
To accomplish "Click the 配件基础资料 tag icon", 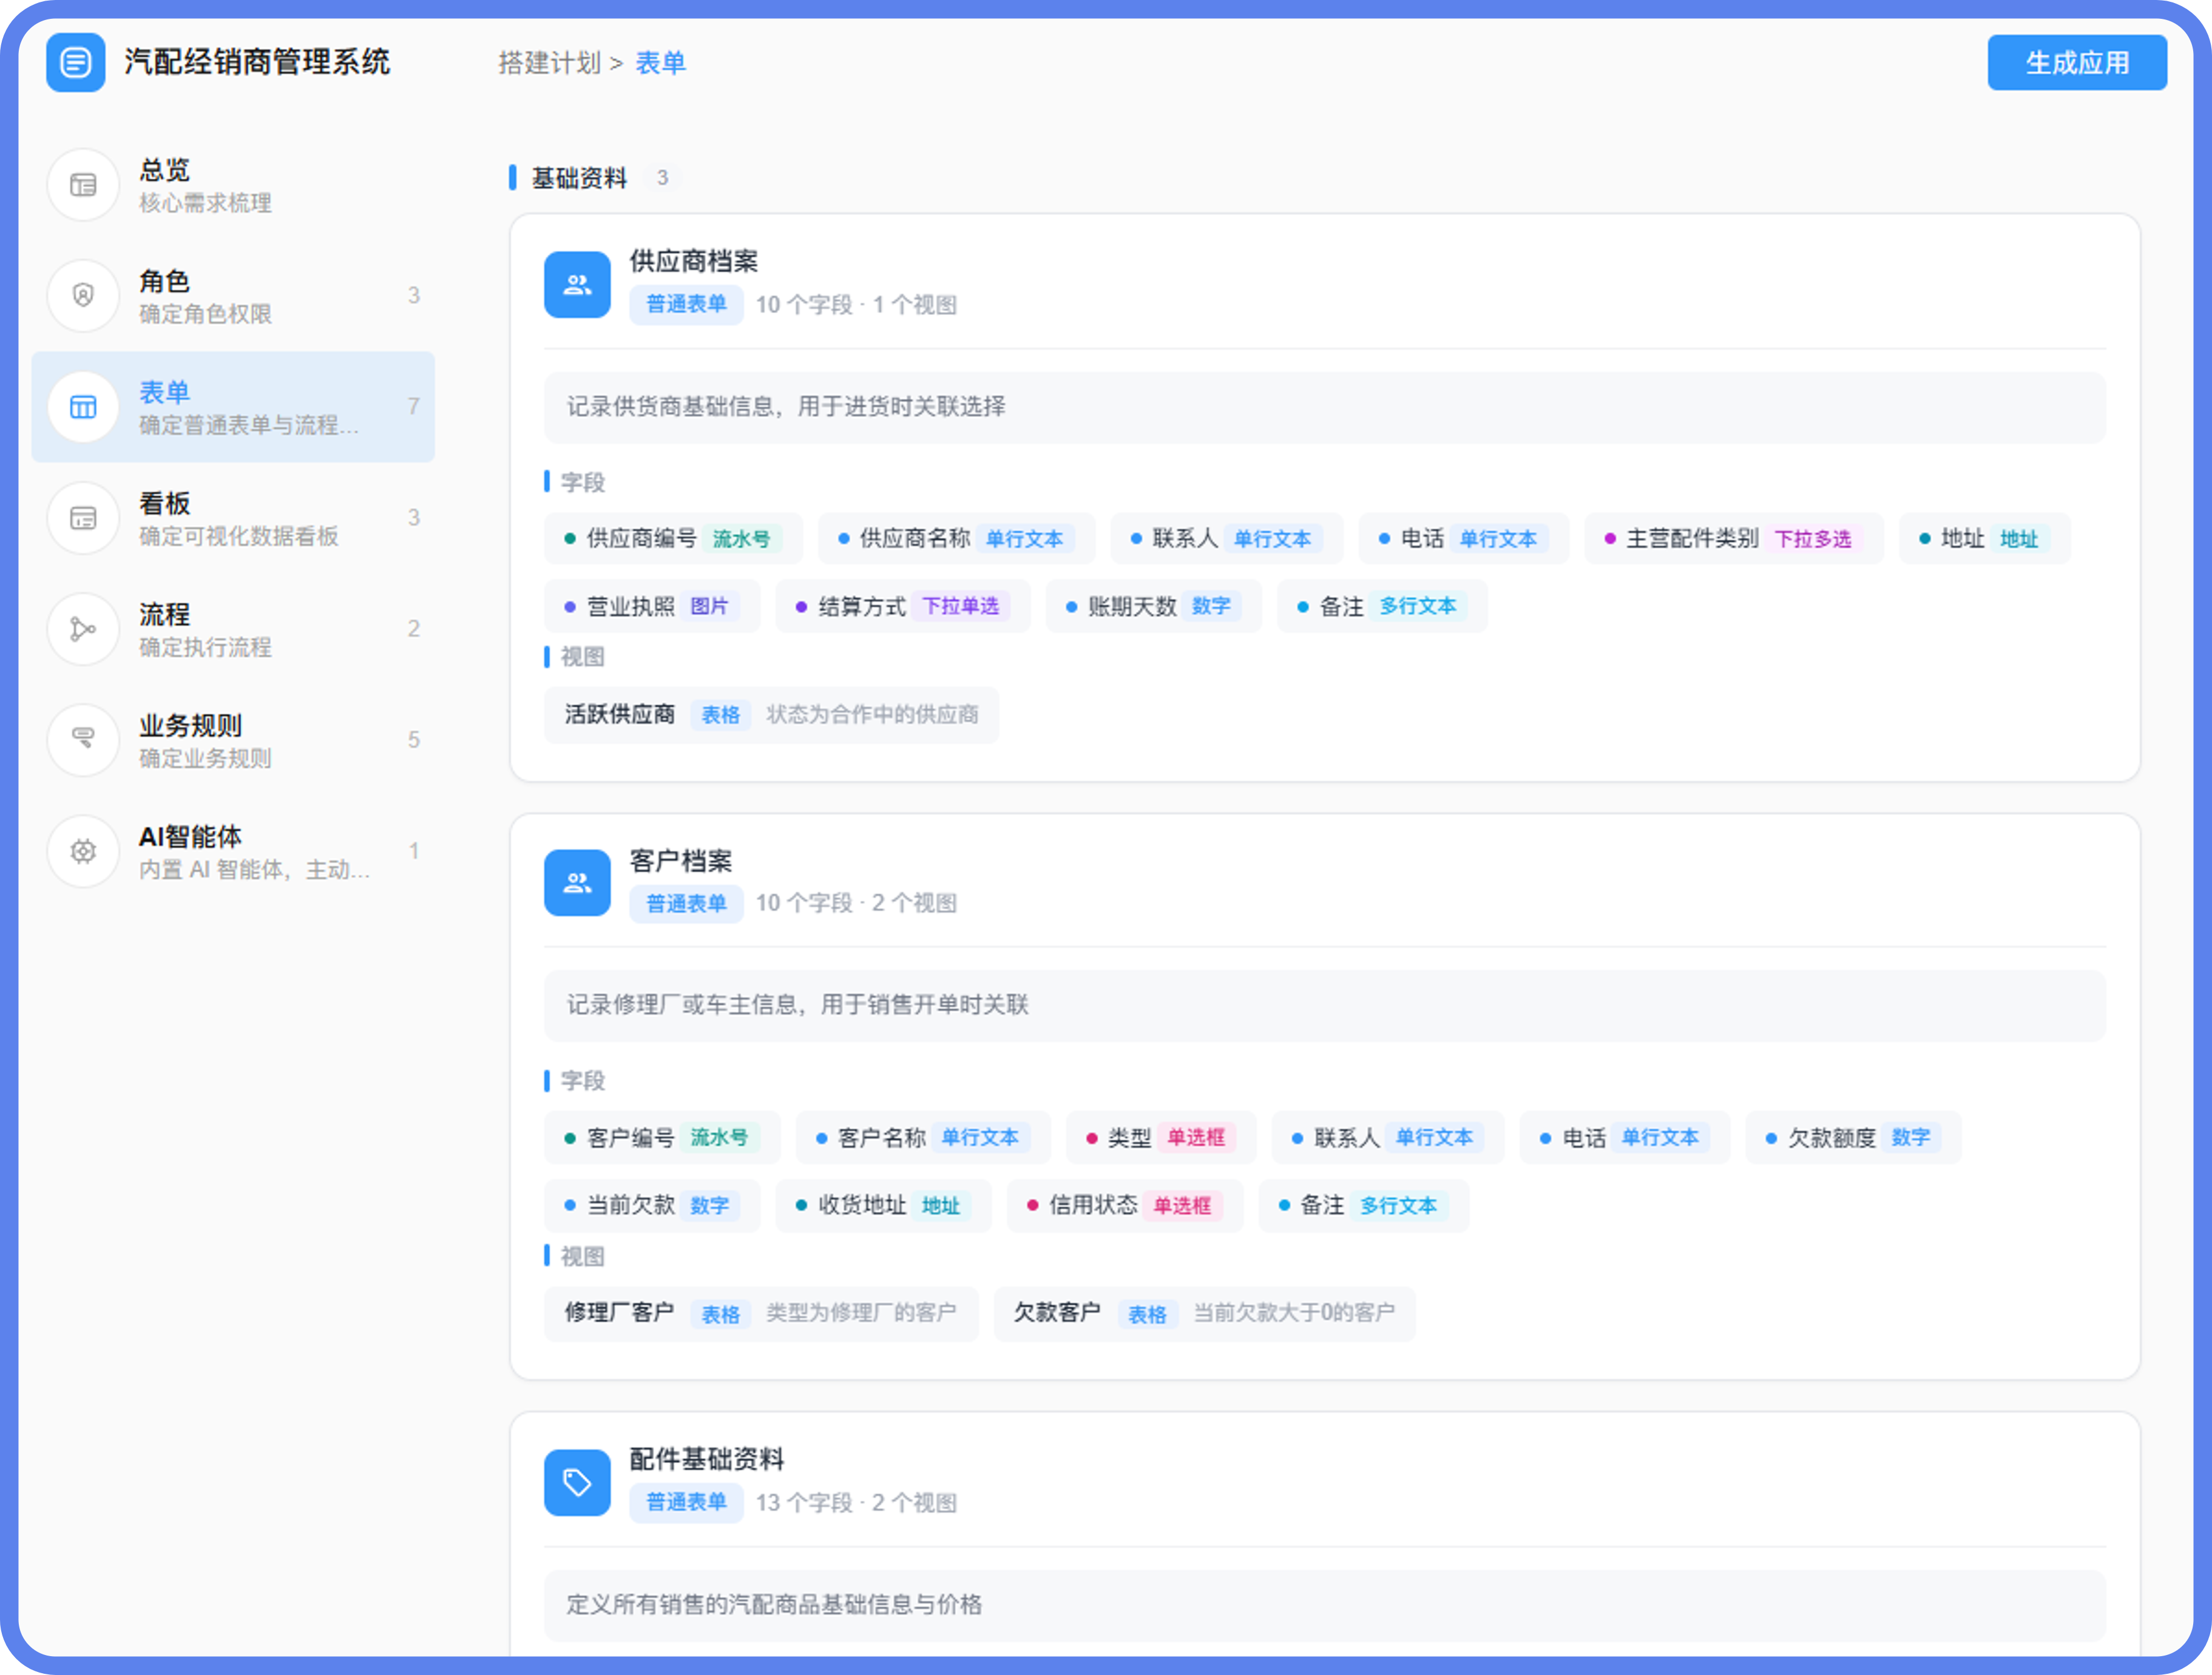I will (577, 1482).
